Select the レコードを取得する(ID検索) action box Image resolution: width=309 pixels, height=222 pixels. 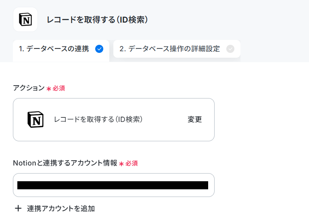point(114,119)
